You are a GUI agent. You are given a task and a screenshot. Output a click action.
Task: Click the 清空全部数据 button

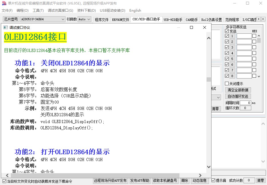click(238, 90)
